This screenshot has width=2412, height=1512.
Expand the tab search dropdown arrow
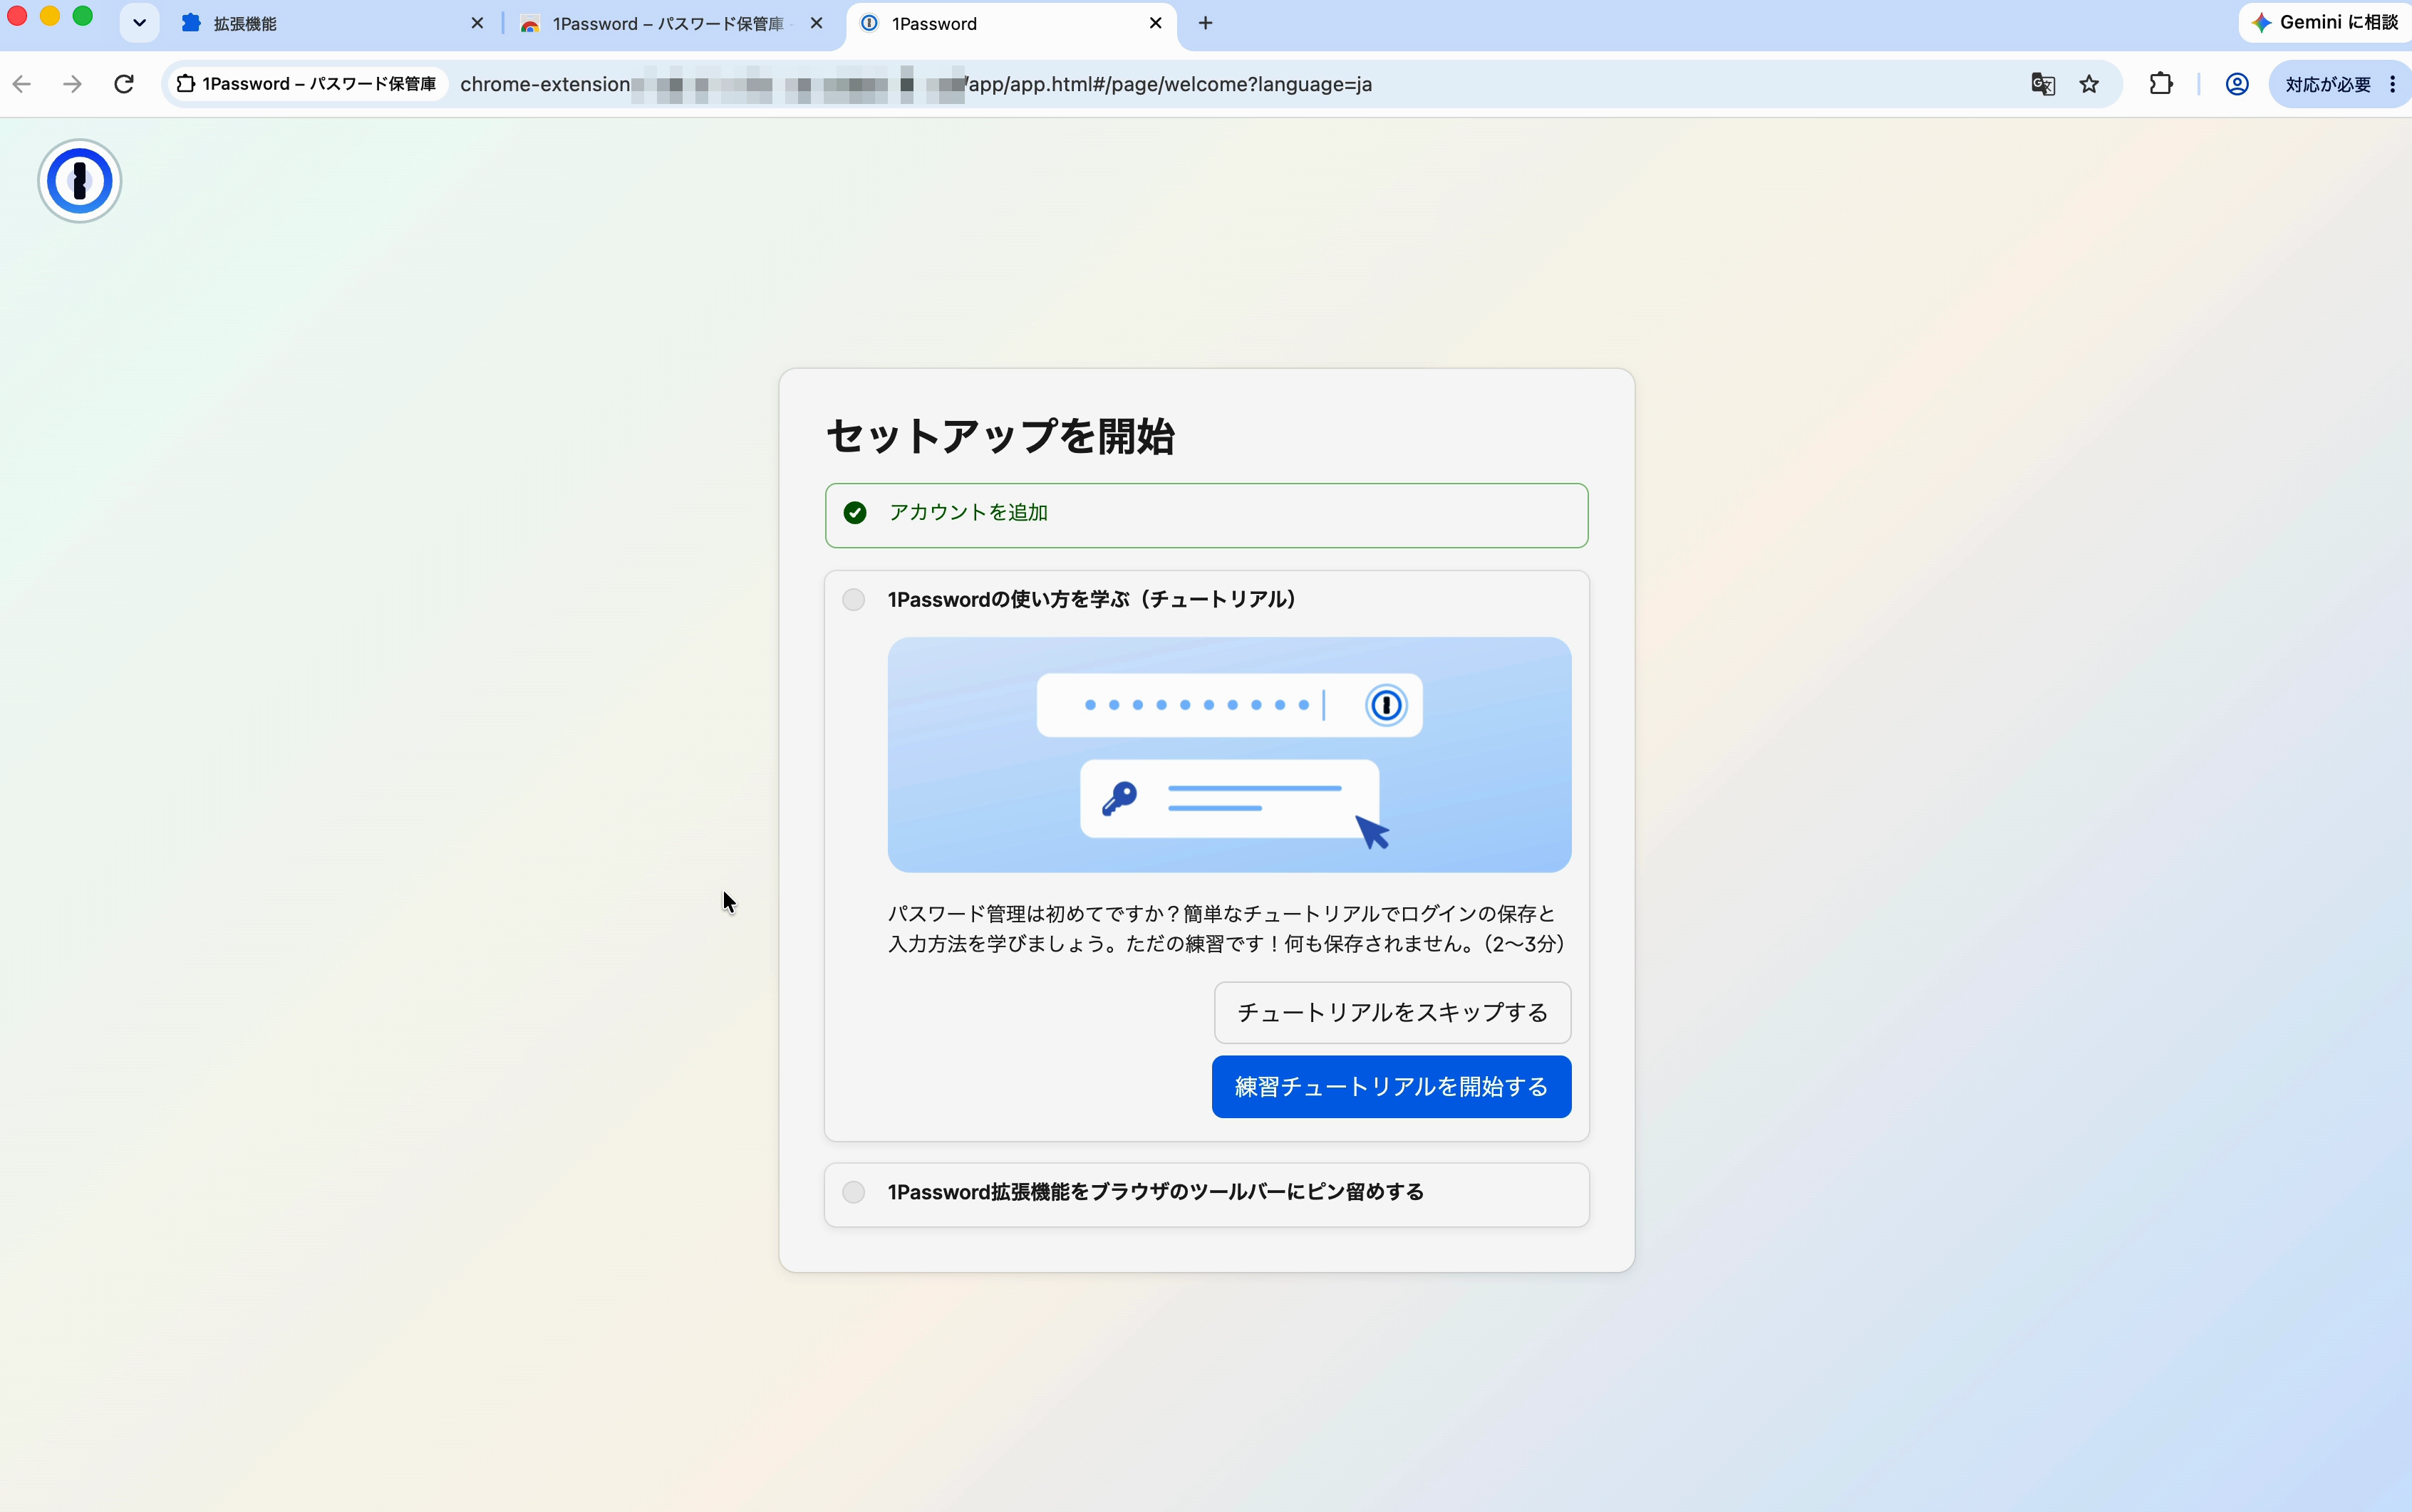(x=139, y=23)
